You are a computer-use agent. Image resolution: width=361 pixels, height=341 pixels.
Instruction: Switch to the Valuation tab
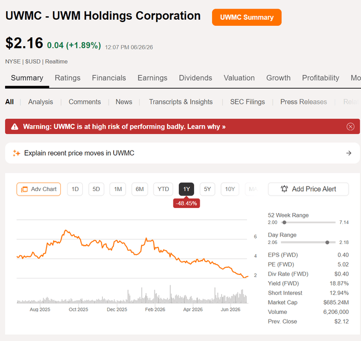[239, 78]
